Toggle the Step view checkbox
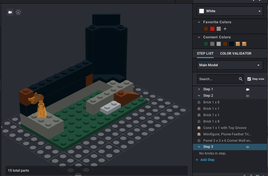 click(249, 79)
